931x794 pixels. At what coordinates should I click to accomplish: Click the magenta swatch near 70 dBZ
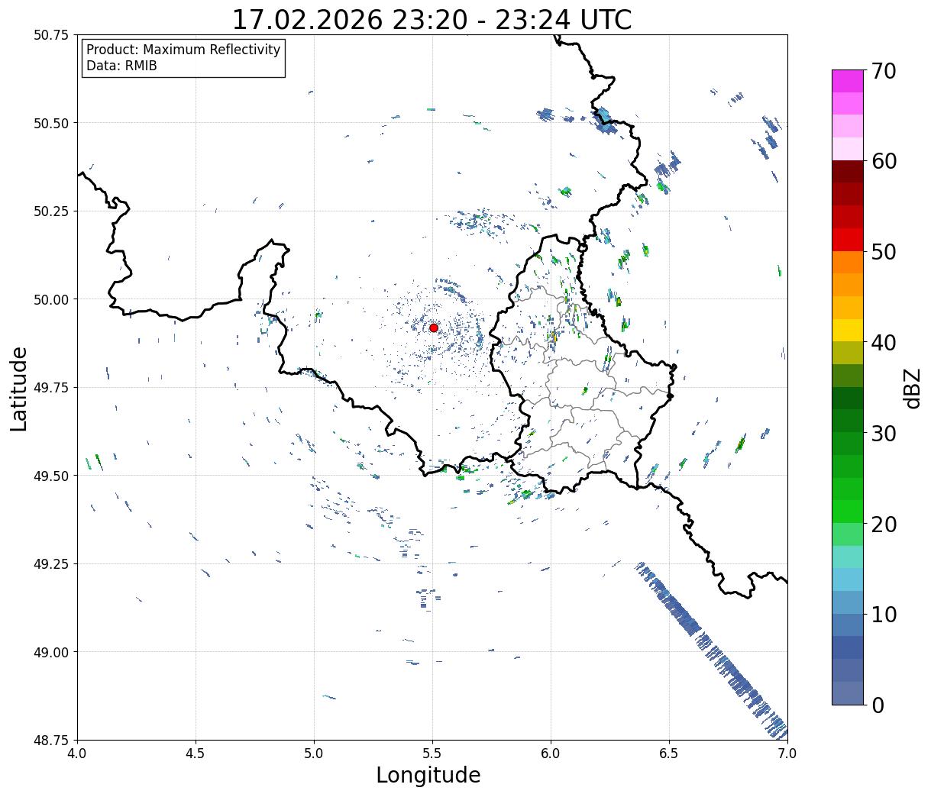tap(848, 81)
